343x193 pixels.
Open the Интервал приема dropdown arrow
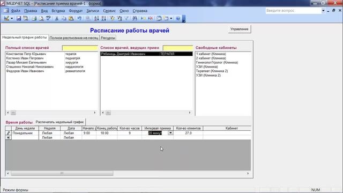(170, 133)
